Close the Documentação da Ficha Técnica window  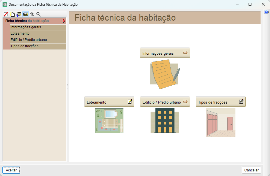point(263,5)
